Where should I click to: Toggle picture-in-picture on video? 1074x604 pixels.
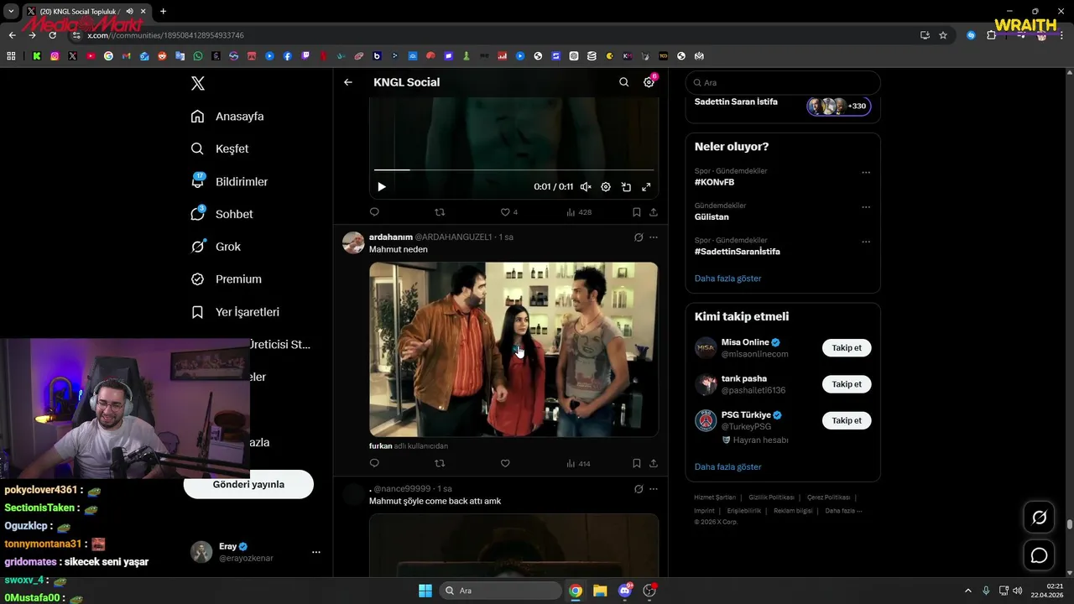point(626,187)
